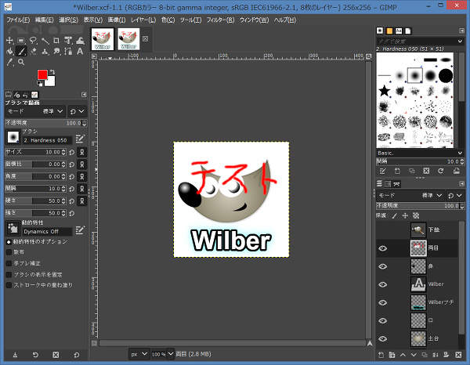Hide the Wilber text layer
Viewport: 470px width, 365px height.
tap(383, 284)
